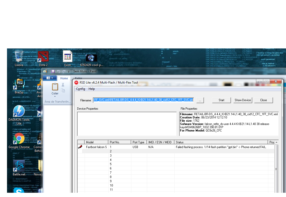Click the Start button to begin flashing
This screenshot has height=197, width=286.
coord(221,100)
